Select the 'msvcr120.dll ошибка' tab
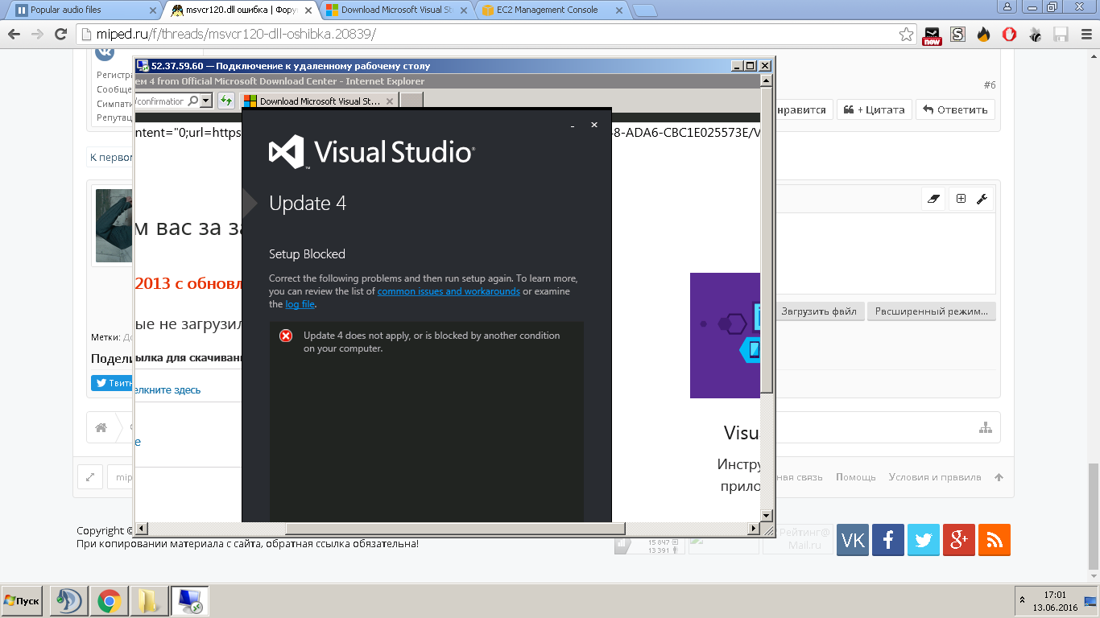This screenshot has width=1100, height=618. 240,10
